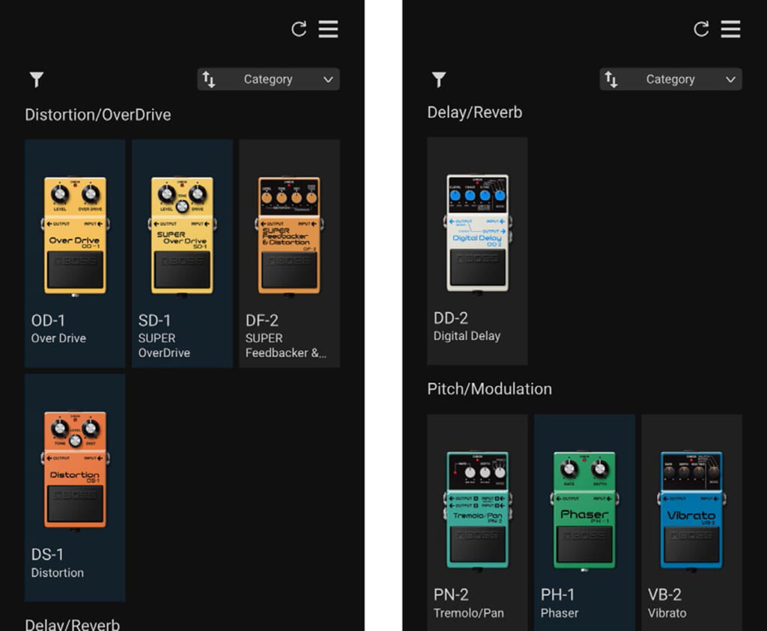Expand the Category dropdown chevron in the left panel
Image resolution: width=767 pixels, height=631 pixels.
click(328, 79)
